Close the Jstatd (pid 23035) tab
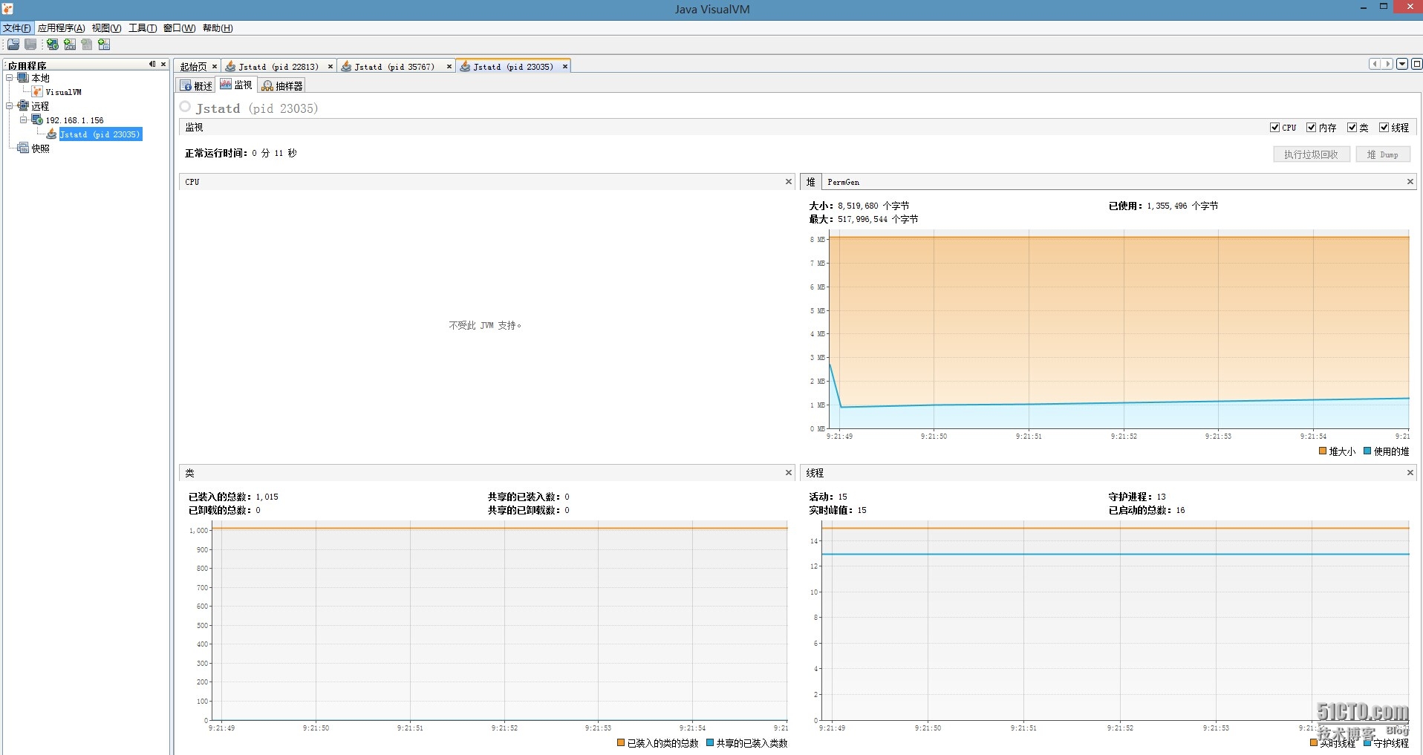Screen dimensions: 1423x755 coord(565,67)
